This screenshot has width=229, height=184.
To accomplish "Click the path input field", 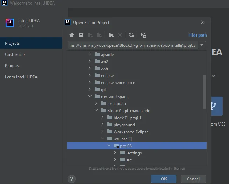I will pyautogui.click(x=133, y=45).
